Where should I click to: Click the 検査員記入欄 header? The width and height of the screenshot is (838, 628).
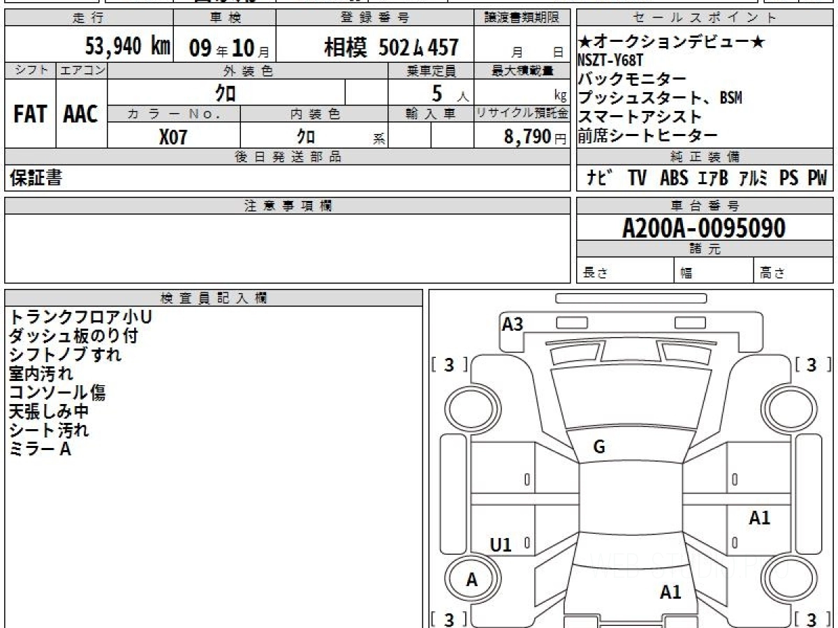point(214,298)
